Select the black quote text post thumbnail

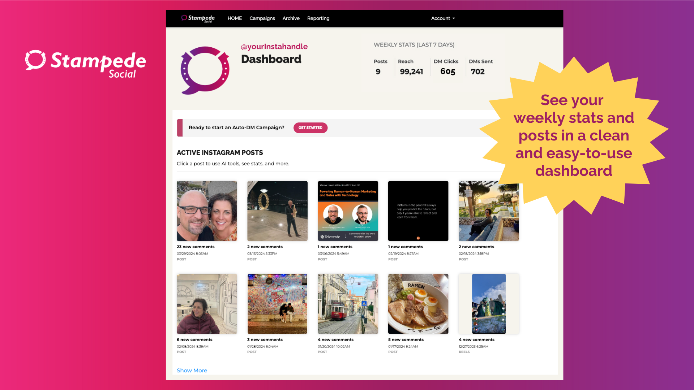coord(418,211)
